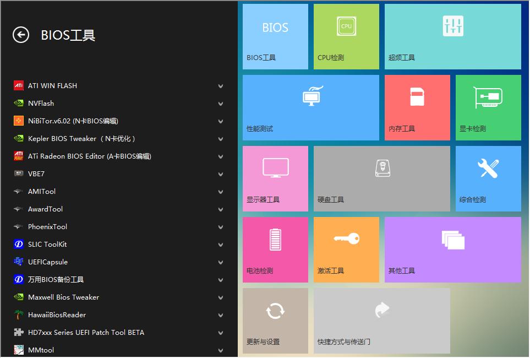Select the 'NVFlash' label

click(x=41, y=103)
